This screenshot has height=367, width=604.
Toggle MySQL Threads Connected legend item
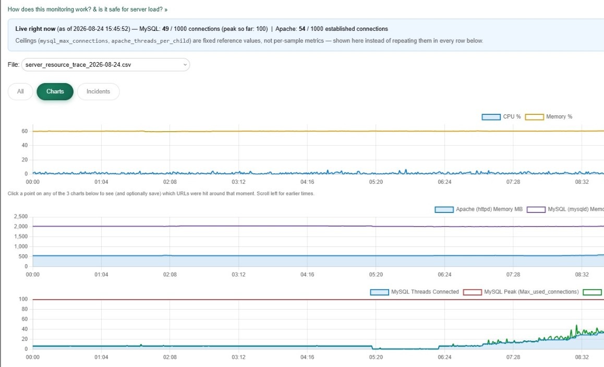pyautogui.click(x=415, y=292)
